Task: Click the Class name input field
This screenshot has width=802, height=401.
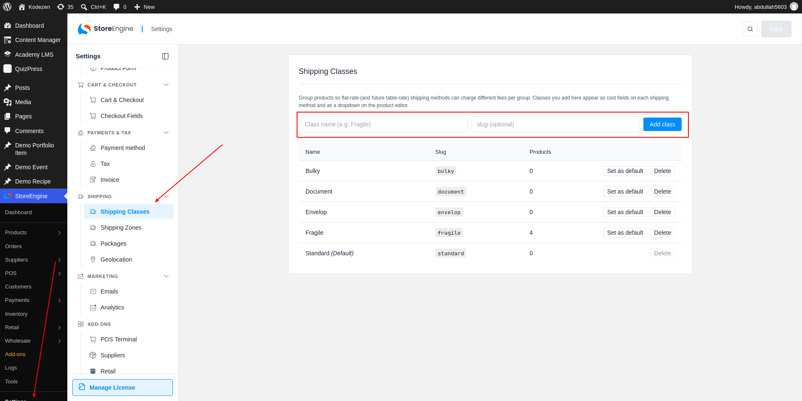Action: pyautogui.click(x=383, y=124)
